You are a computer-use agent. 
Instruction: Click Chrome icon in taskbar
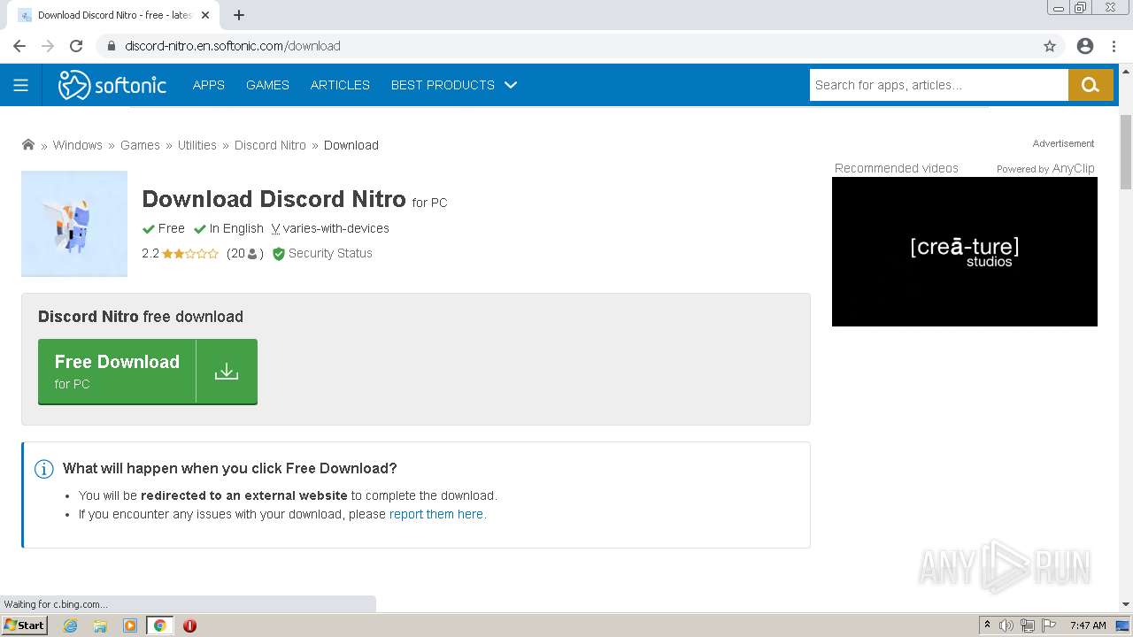click(160, 625)
